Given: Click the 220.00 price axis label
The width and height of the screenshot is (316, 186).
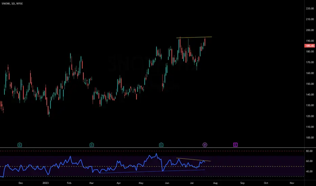Looking at the screenshot, I should [310, 8].
